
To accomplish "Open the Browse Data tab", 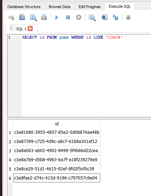I will pos(59,7).
